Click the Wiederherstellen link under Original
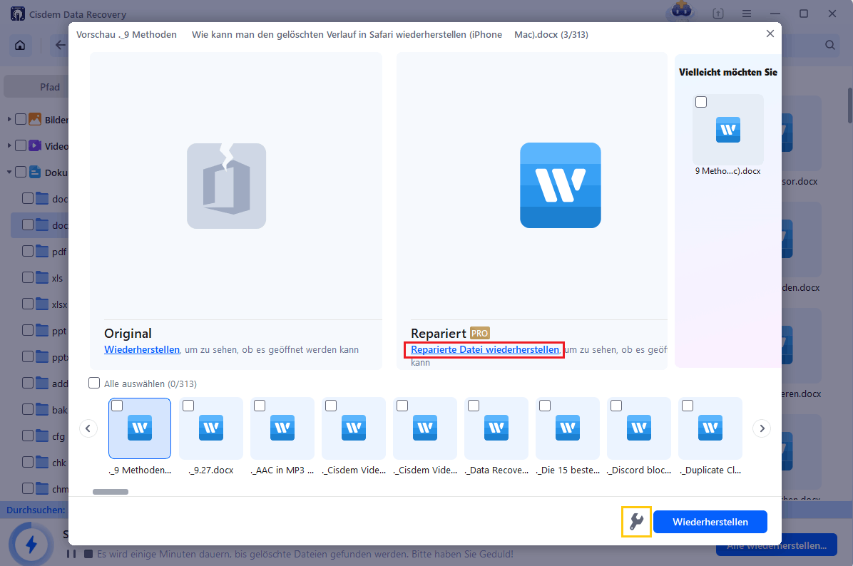 (x=142, y=349)
